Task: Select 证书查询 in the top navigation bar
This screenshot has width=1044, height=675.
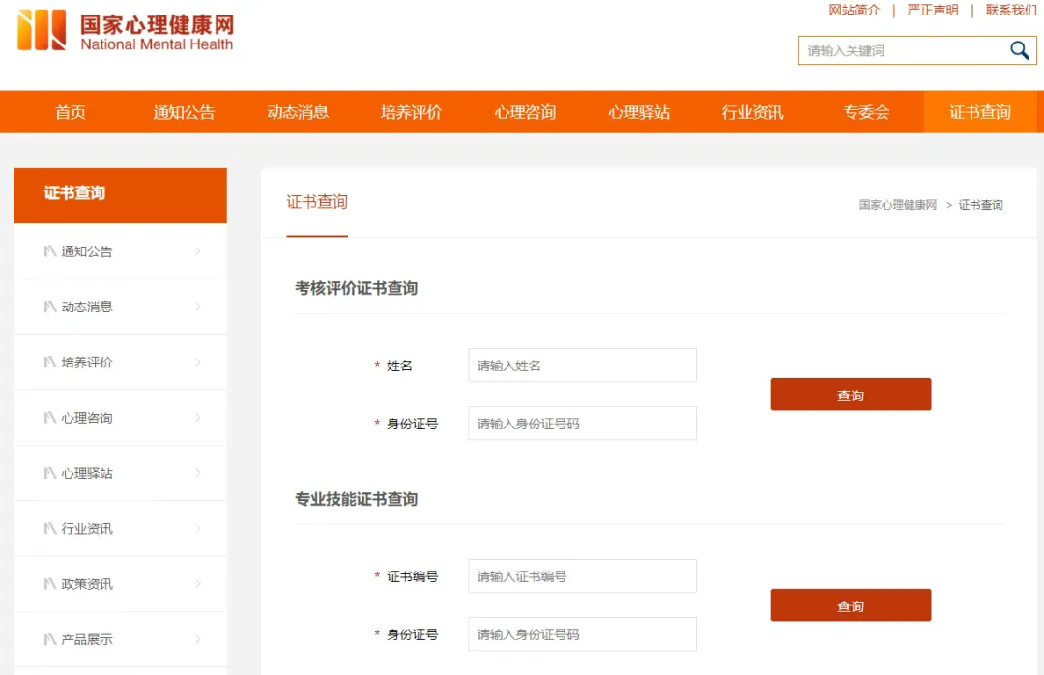Action: [x=980, y=112]
